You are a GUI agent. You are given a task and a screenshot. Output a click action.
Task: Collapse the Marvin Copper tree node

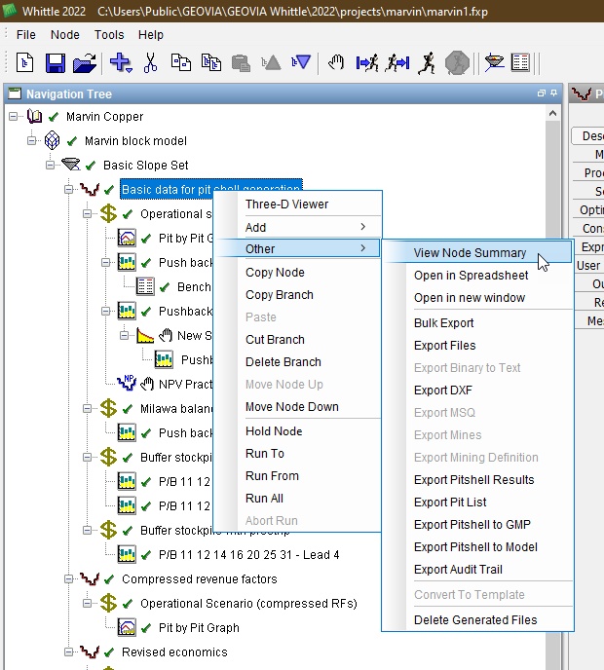point(14,116)
